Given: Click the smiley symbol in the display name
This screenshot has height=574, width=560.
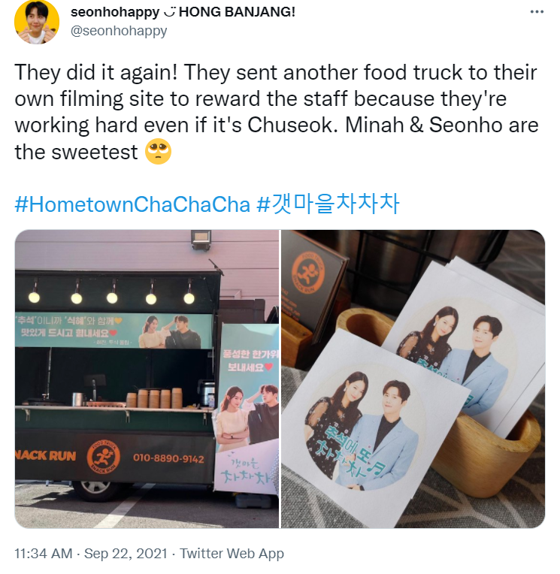Looking at the screenshot, I should [170, 14].
